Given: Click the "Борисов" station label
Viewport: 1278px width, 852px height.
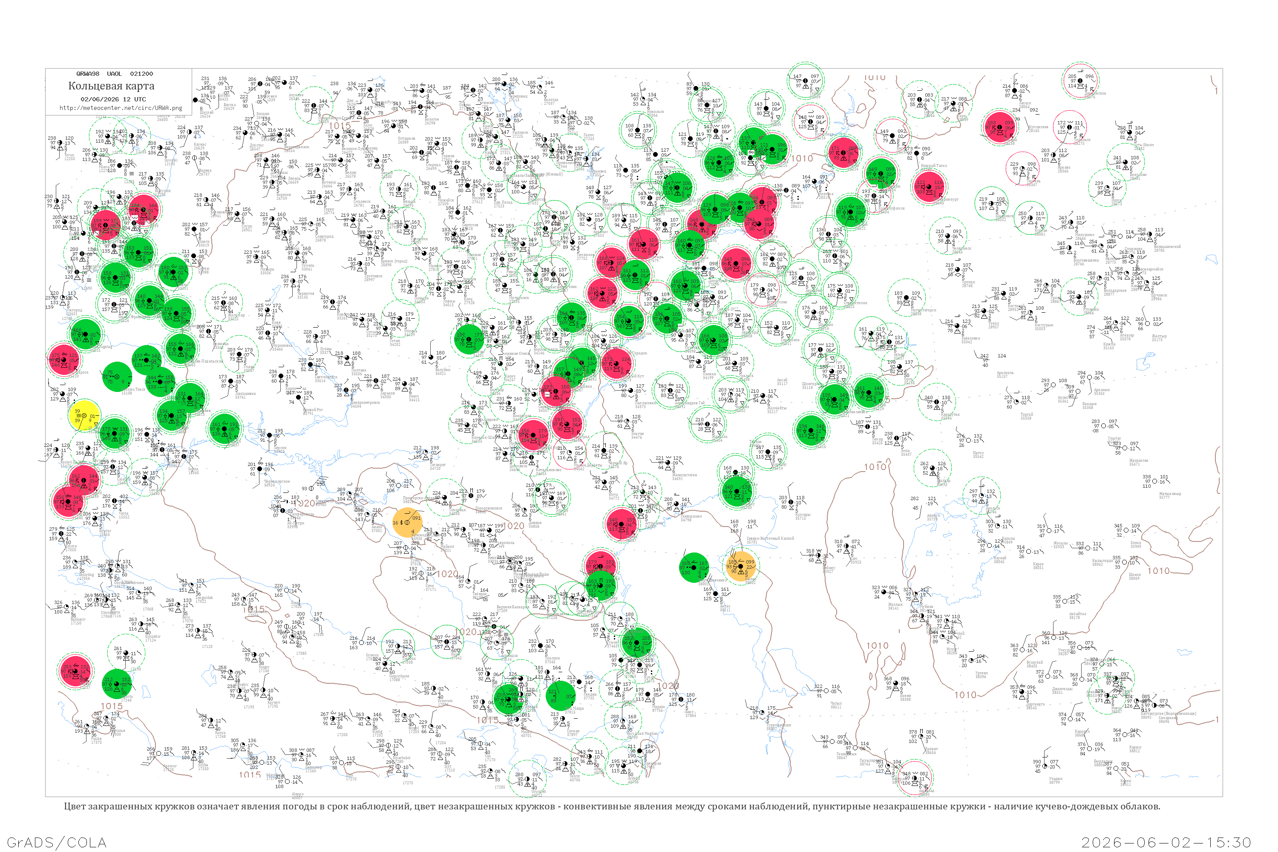Looking at the screenshot, I should coord(285,195).
